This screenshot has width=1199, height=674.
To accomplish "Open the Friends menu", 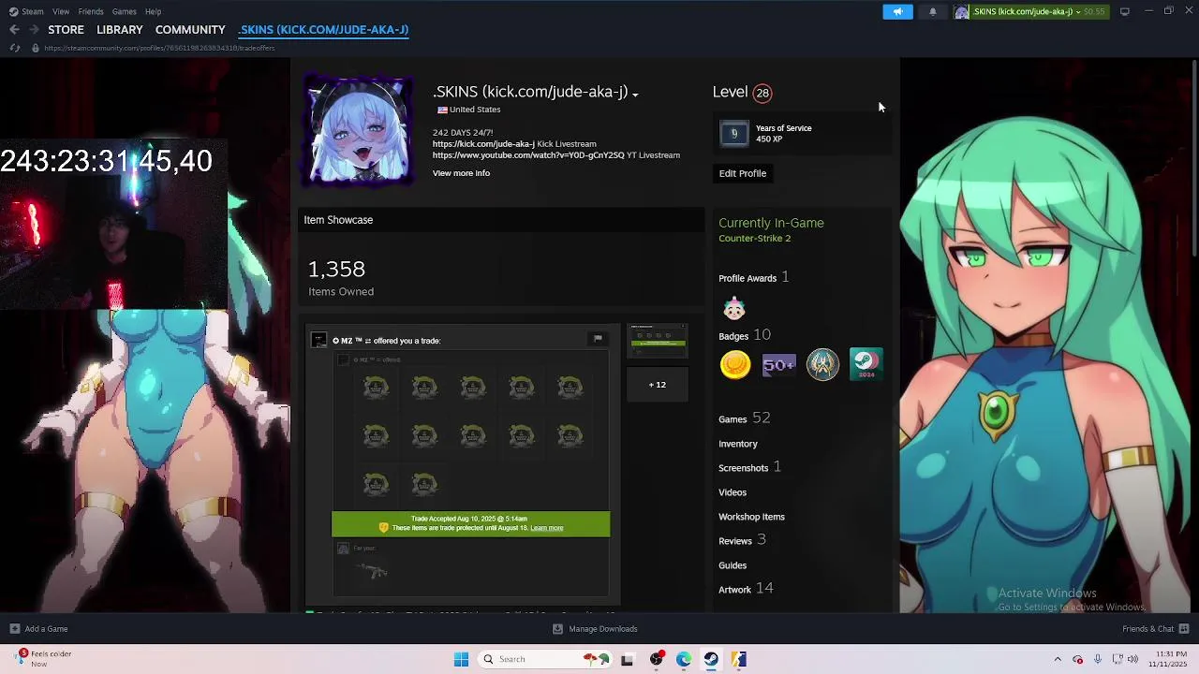I will (91, 11).
